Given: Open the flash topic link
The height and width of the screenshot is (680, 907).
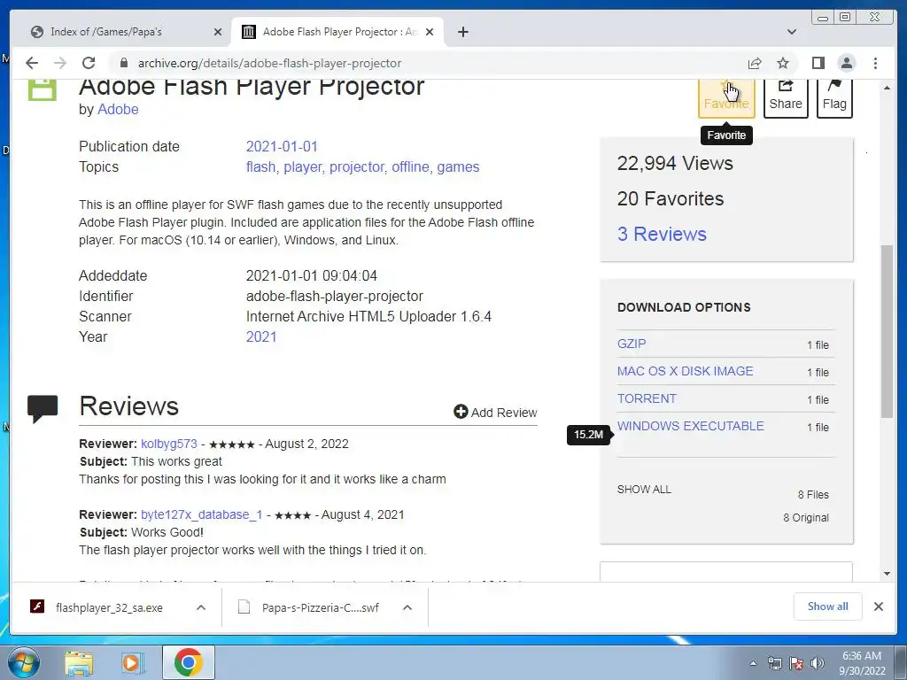Looking at the screenshot, I should pyautogui.click(x=261, y=167).
